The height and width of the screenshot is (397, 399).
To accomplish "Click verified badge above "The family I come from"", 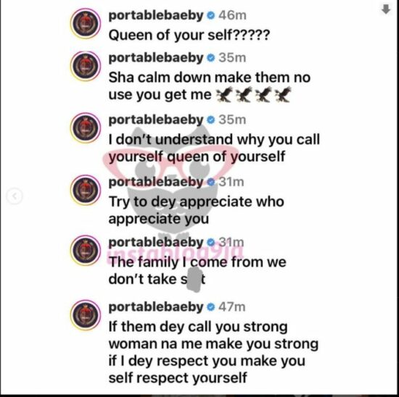I will click(210, 243).
